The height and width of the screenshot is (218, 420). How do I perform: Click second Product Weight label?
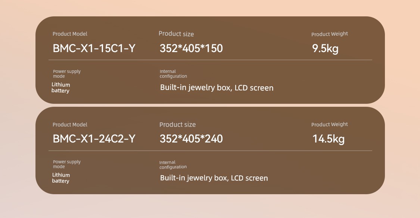329,125
